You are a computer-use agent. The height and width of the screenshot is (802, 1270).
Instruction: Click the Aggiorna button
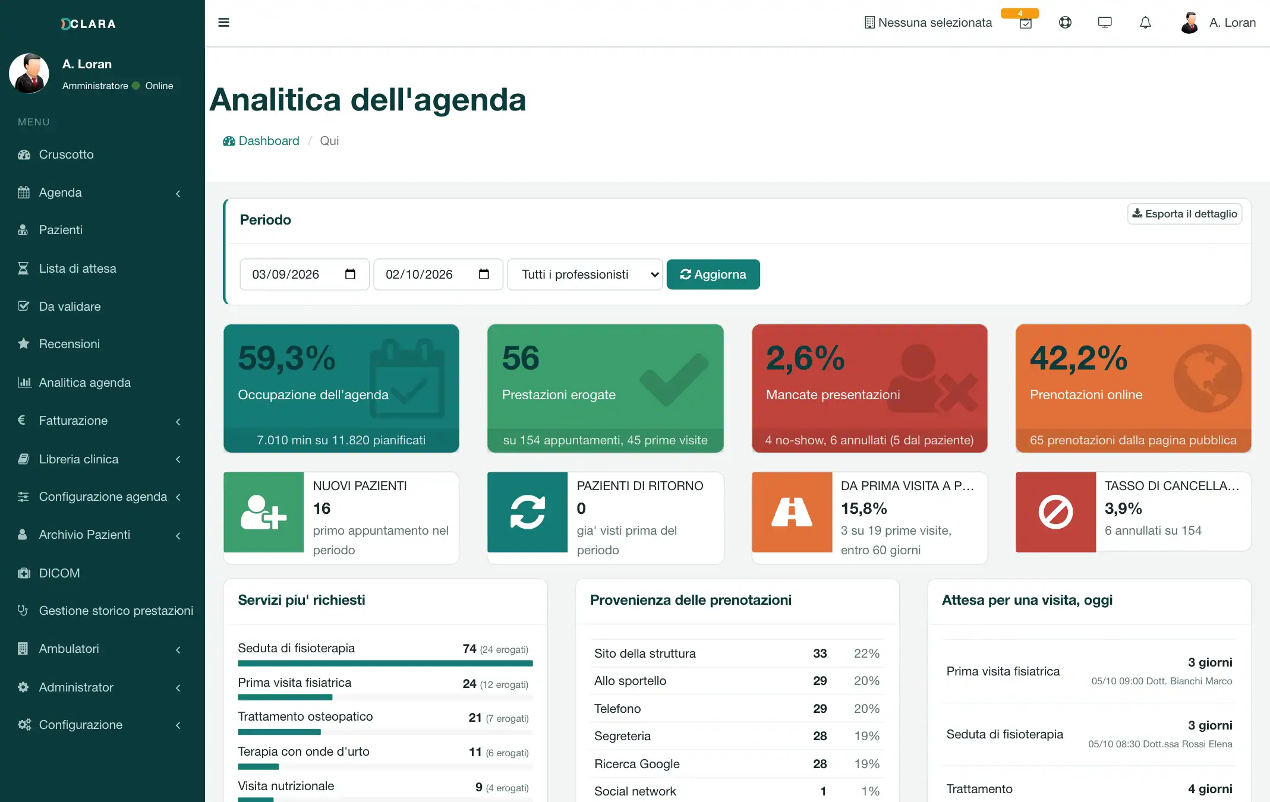pos(713,274)
